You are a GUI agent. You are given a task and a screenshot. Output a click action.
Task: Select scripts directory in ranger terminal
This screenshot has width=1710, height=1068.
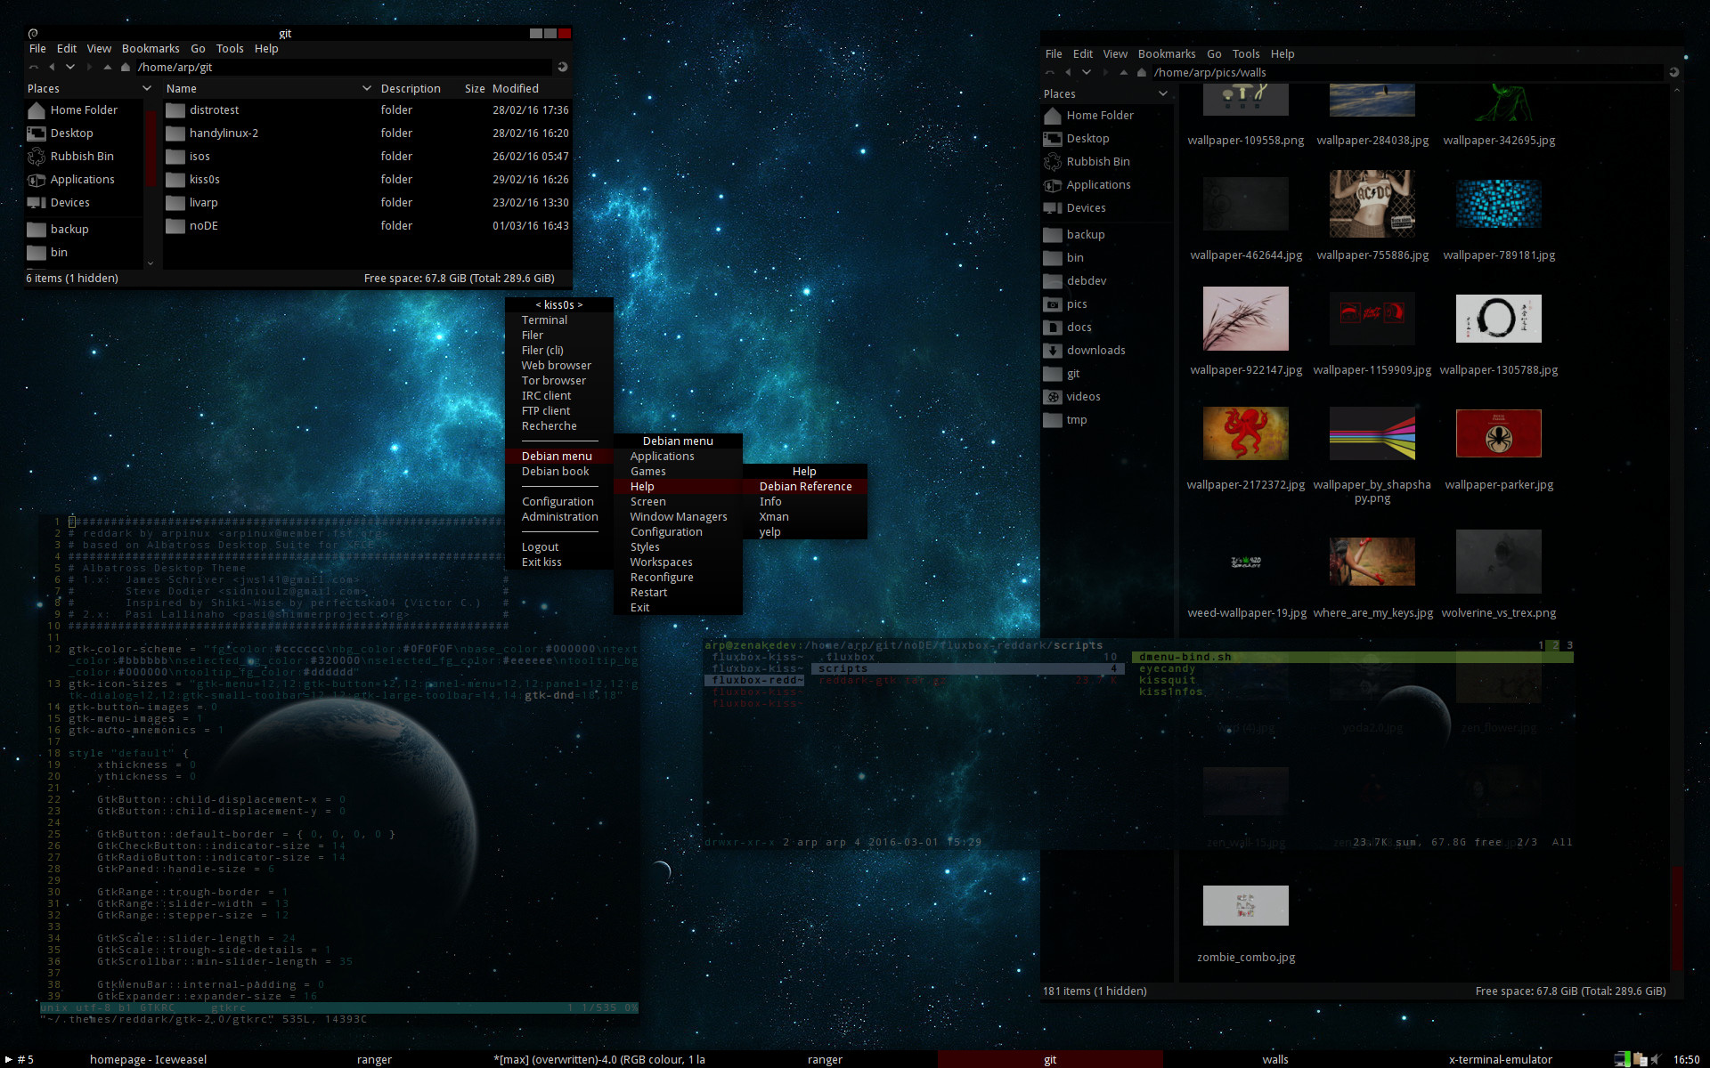(x=967, y=668)
